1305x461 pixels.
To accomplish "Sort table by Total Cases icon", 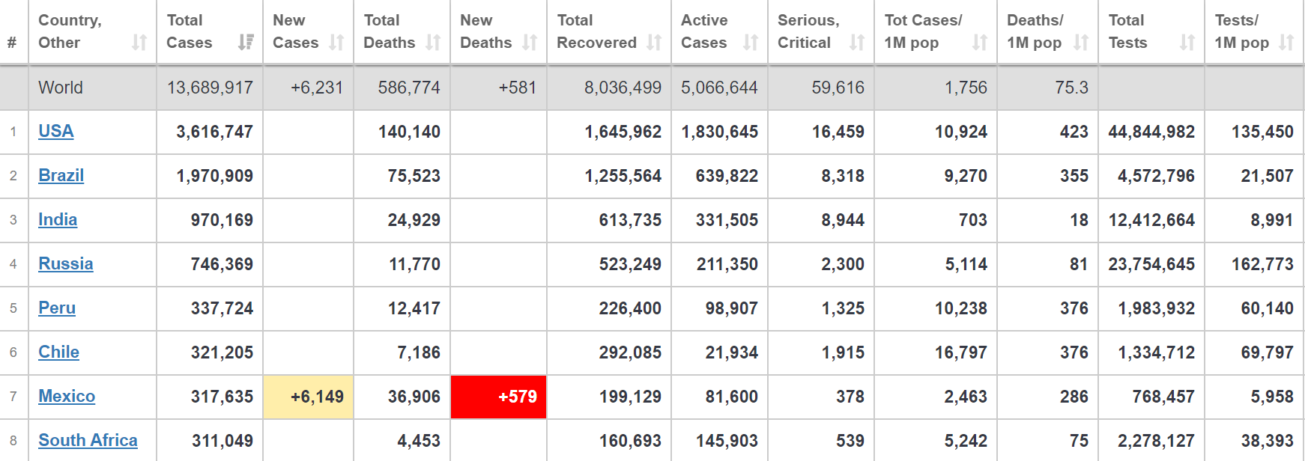I will pyautogui.click(x=246, y=43).
